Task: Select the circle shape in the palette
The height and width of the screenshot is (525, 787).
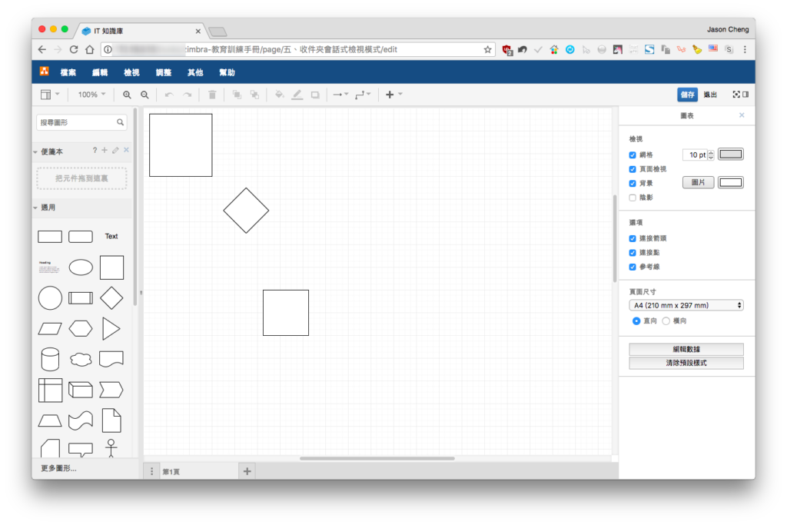Action: 50,298
